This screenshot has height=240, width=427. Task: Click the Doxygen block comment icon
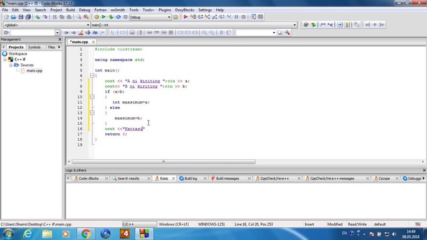point(323,25)
